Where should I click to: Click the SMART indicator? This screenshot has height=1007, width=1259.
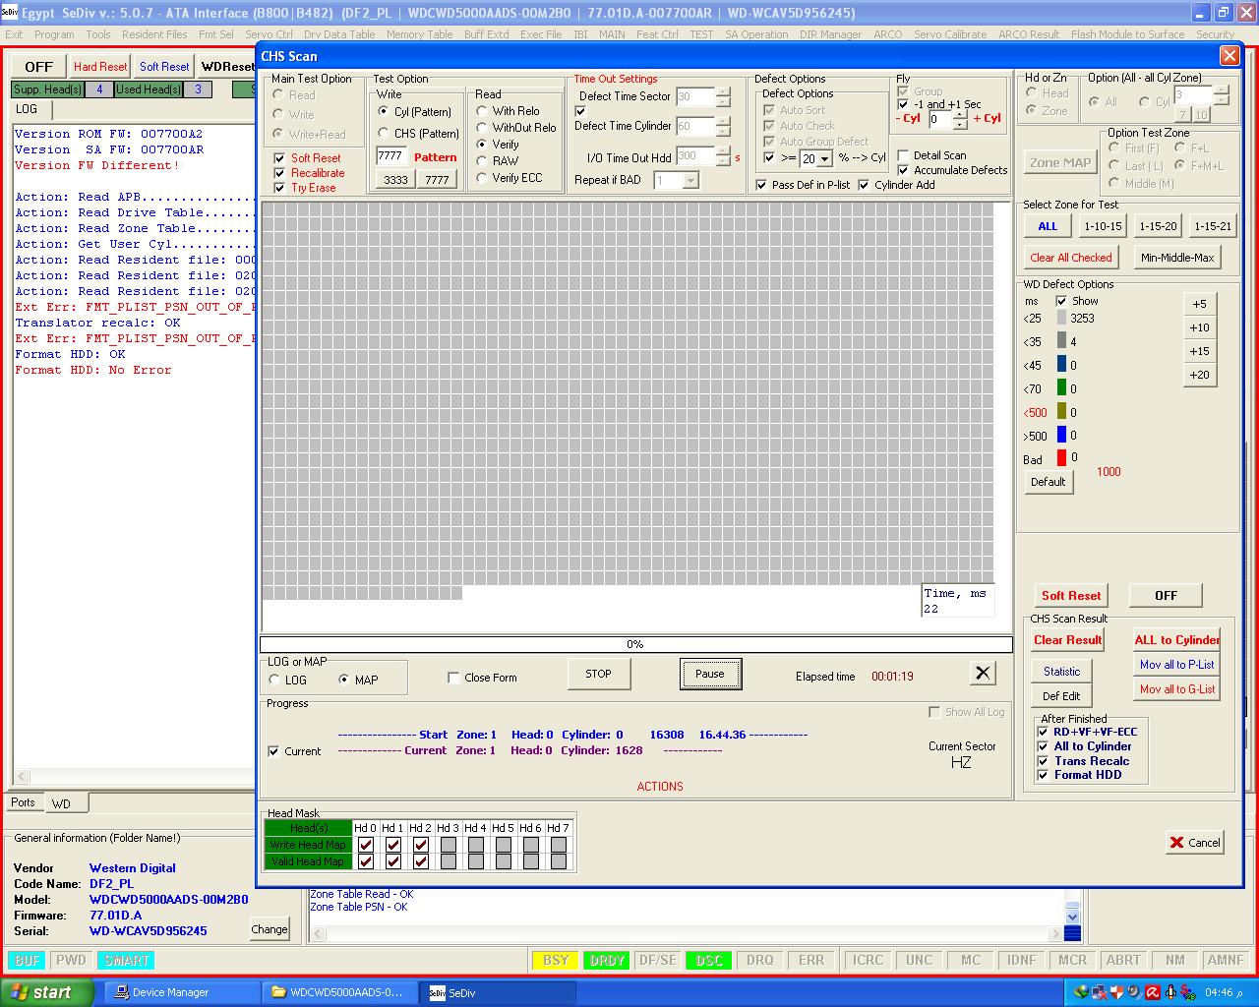[126, 960]
